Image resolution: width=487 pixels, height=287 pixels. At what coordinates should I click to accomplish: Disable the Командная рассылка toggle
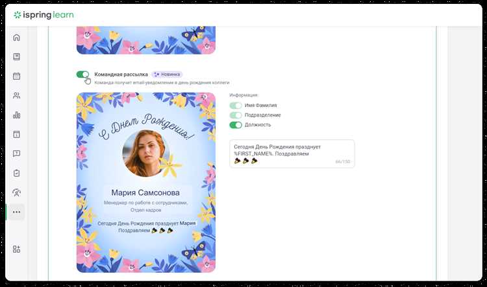[x=83, y=75]
